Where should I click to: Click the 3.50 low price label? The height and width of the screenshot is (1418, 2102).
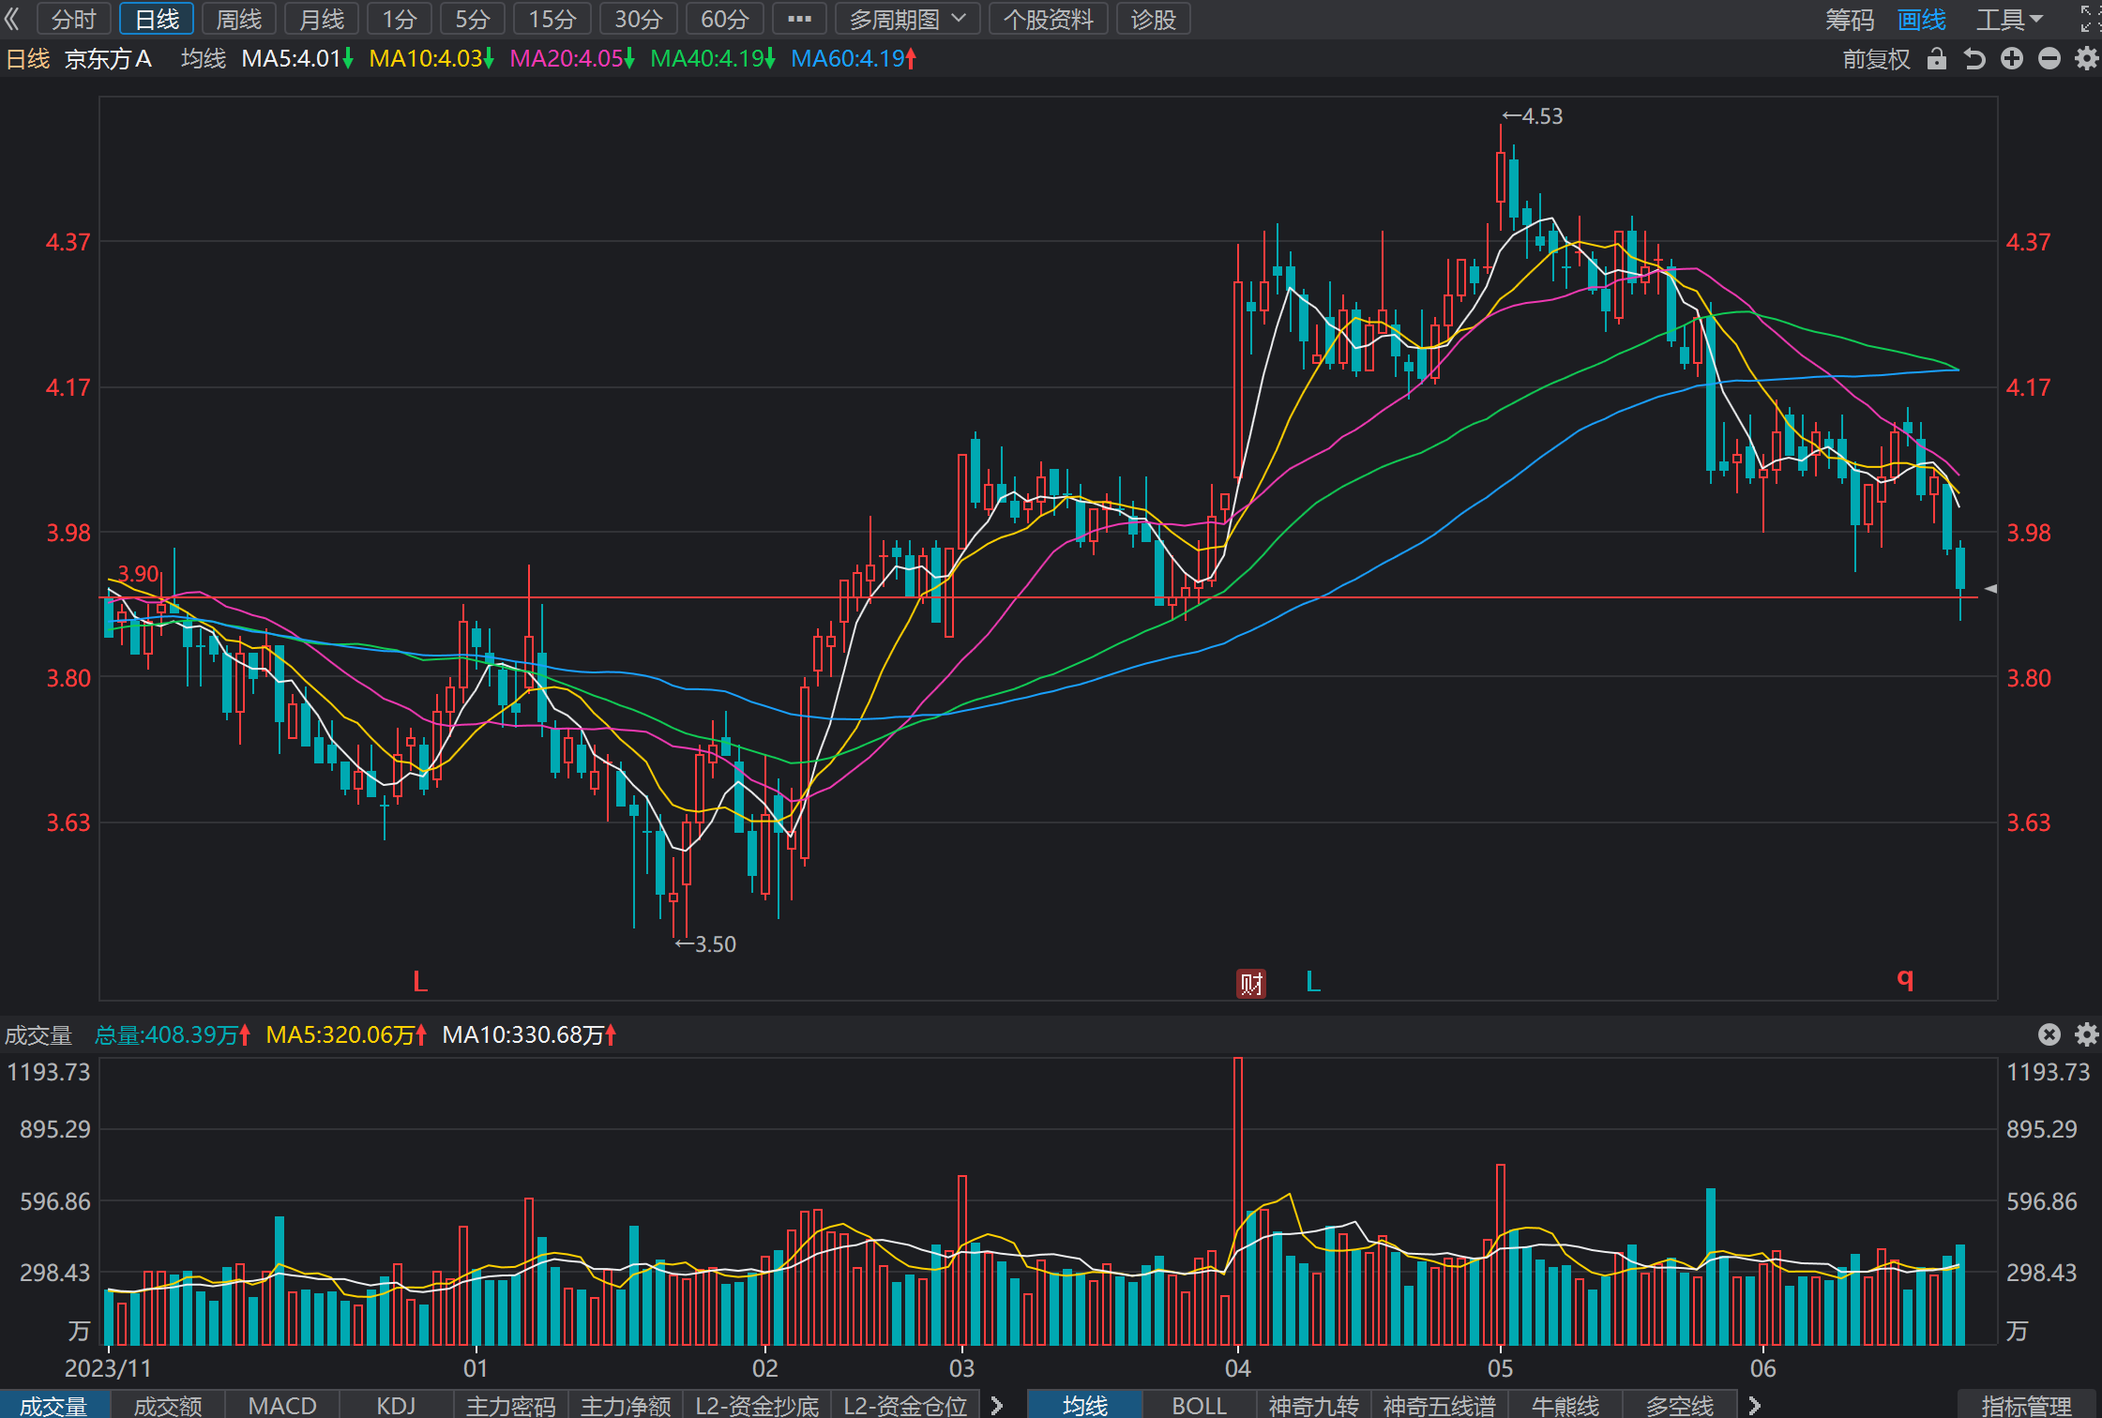point(705,944)
